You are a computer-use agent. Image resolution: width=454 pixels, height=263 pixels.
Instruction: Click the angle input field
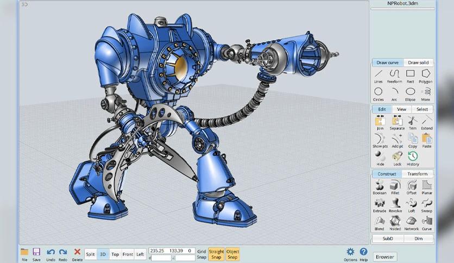coord(185,258)
